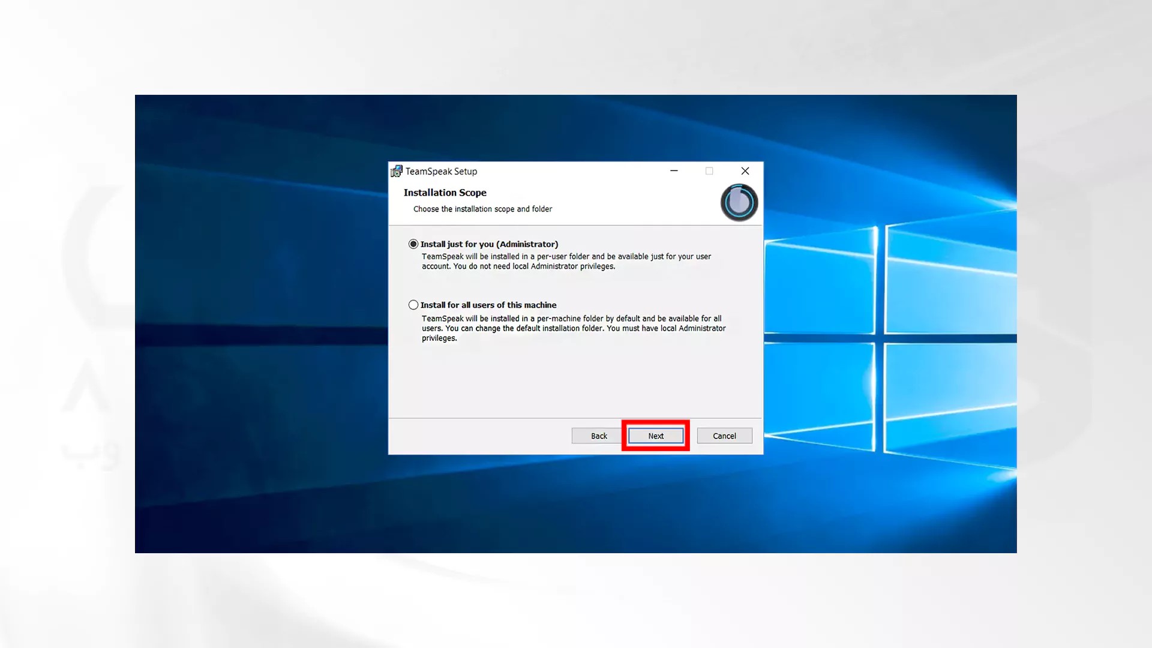Click the per-user folder description paragraph

coord(566,261)
